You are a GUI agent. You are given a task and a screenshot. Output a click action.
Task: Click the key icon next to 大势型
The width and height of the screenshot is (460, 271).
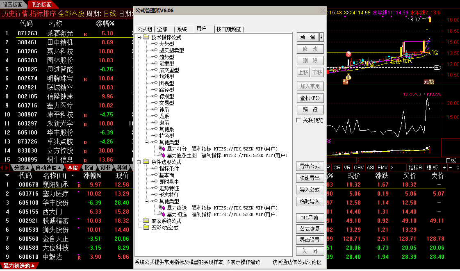point(155,44)
